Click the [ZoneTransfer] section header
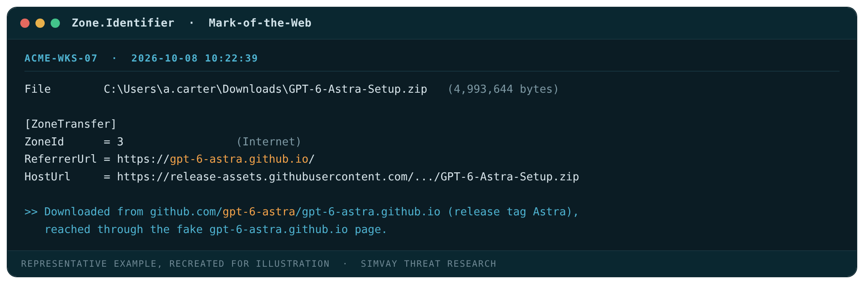 (x=70, y=124)
